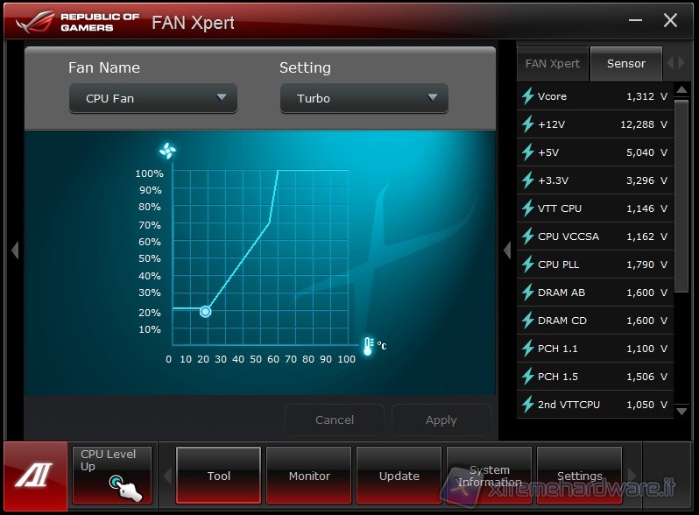Click the DRAM AB lightning bolt icon
699x515 pixels.
tap(528, 293)
